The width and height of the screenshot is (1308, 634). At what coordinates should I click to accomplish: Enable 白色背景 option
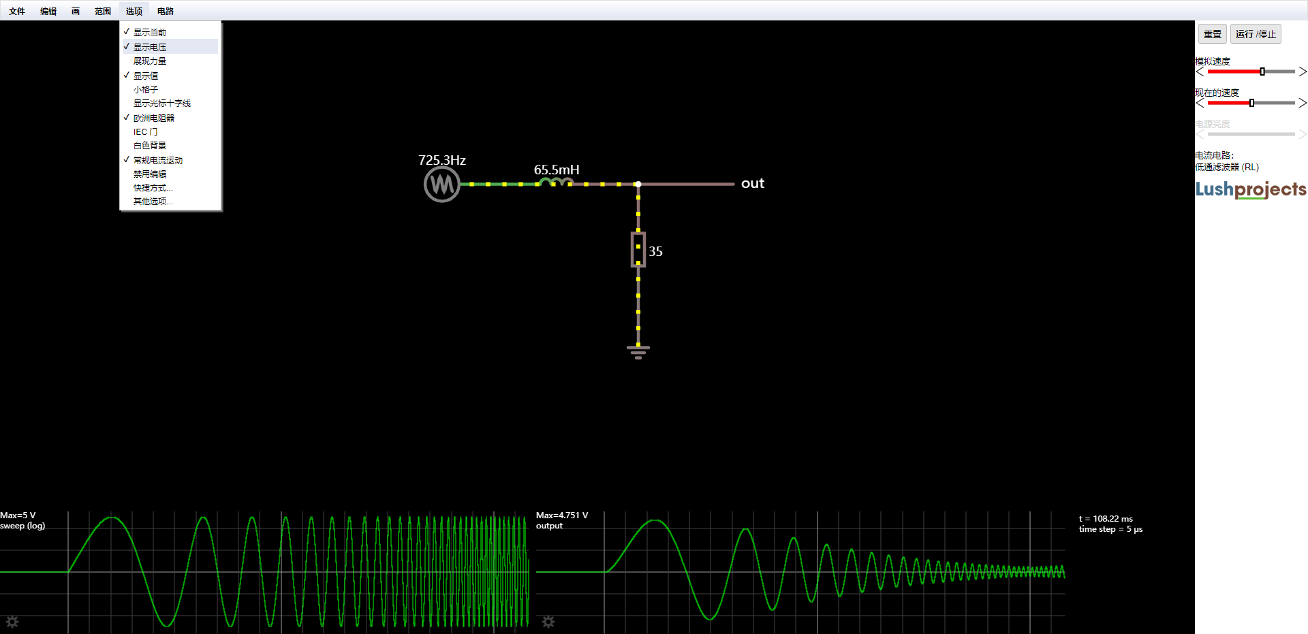pyautogui.click(x=150, y=146)
